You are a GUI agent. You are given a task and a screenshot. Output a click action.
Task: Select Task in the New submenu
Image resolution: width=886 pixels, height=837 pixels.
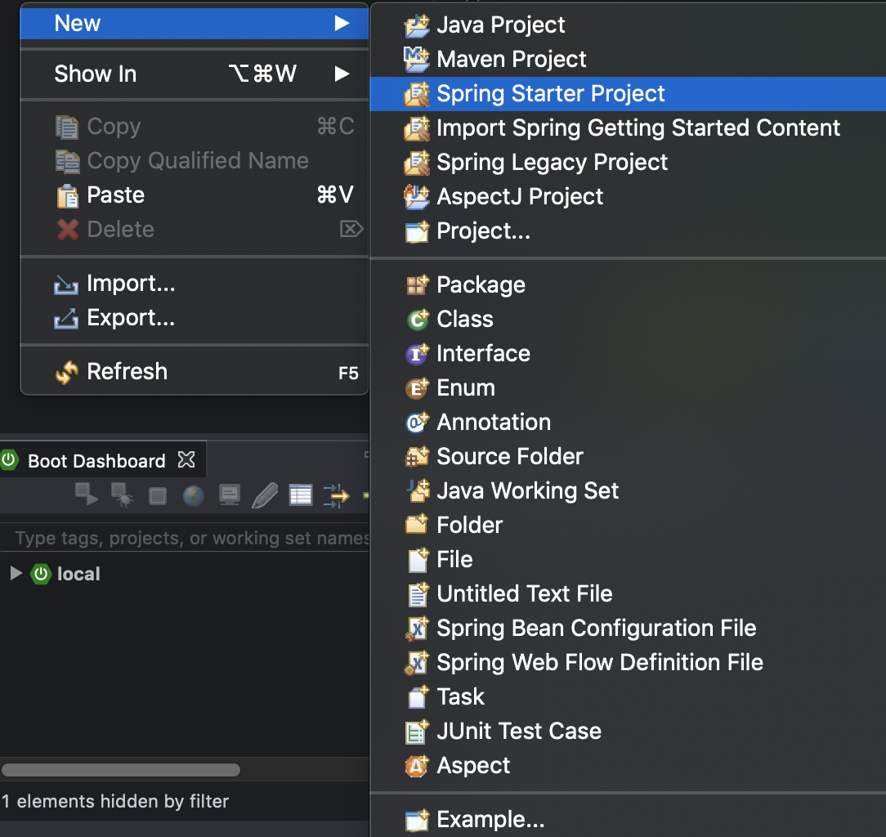tap(628, 697)
